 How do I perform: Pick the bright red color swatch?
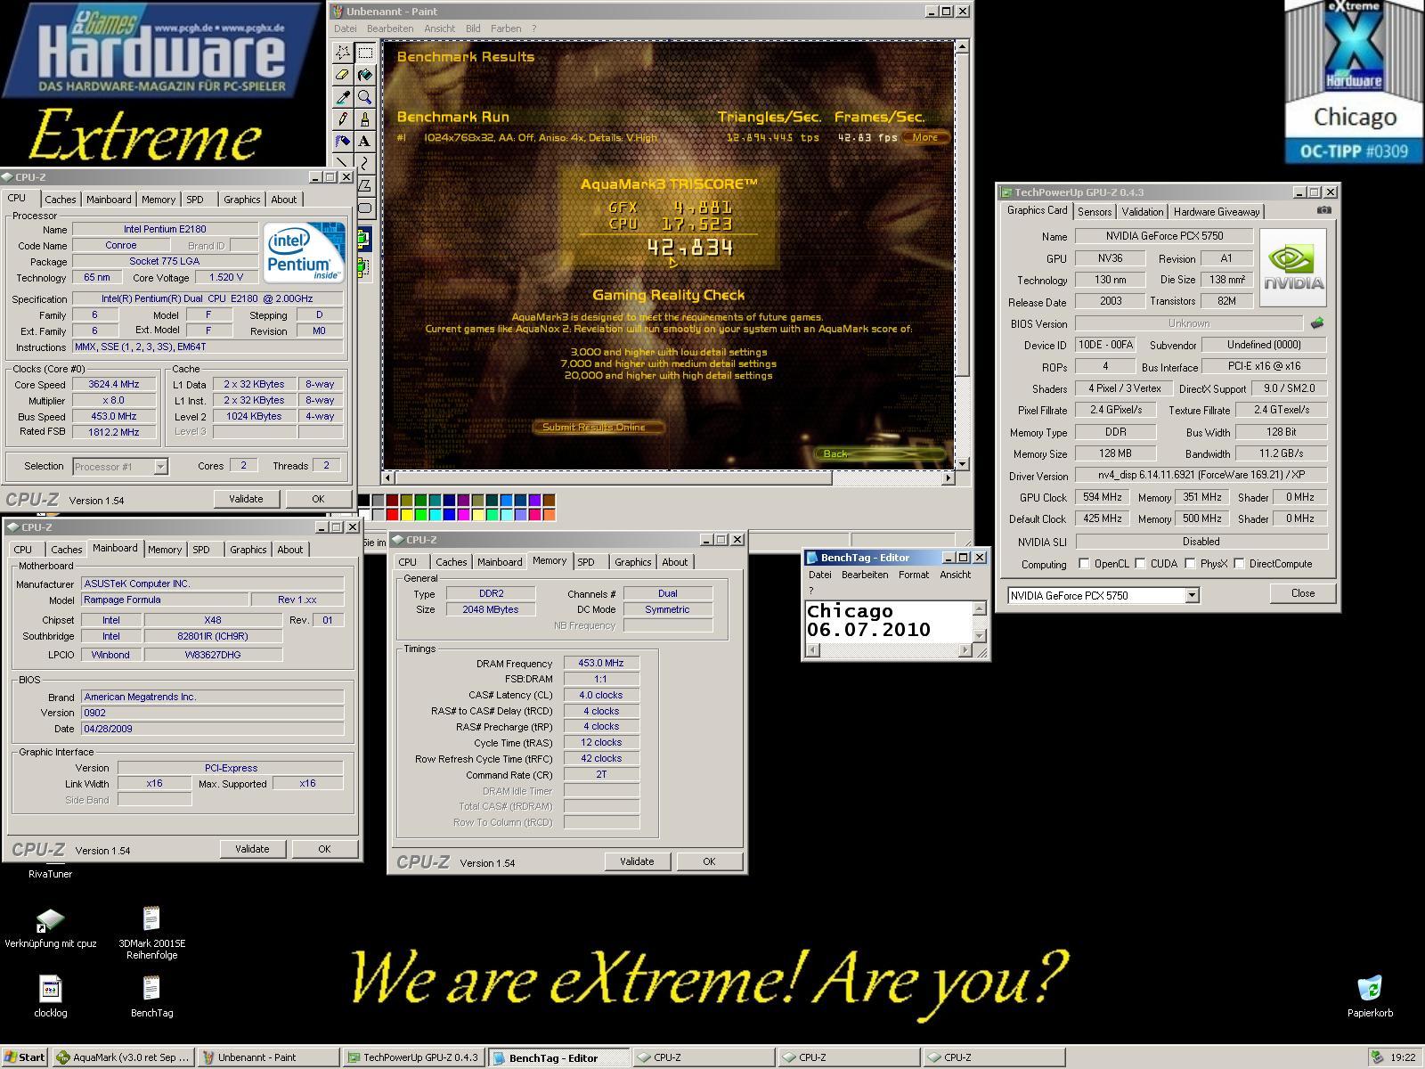tap(392, 514)
